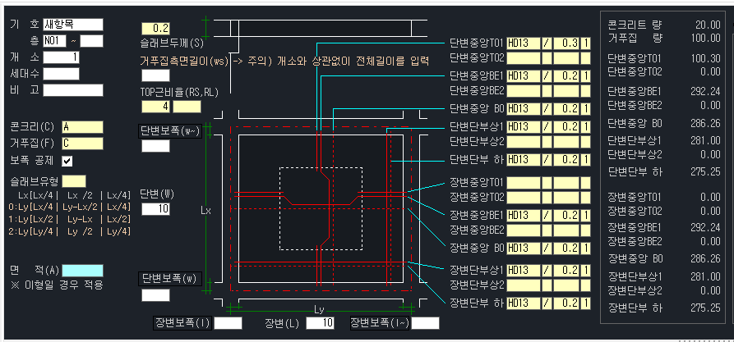
Task: Click the 슬래브유형 type input box
Action: [74, 180]
